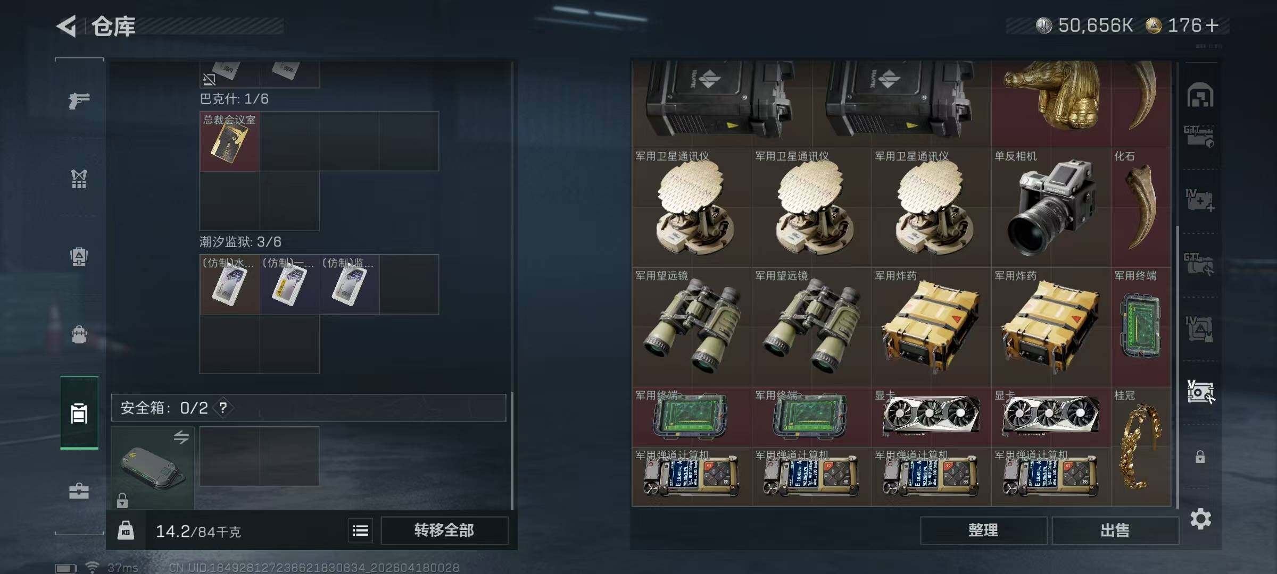Select the backpack category tab
Screen dimensions: 1277x574
(79, 334)
